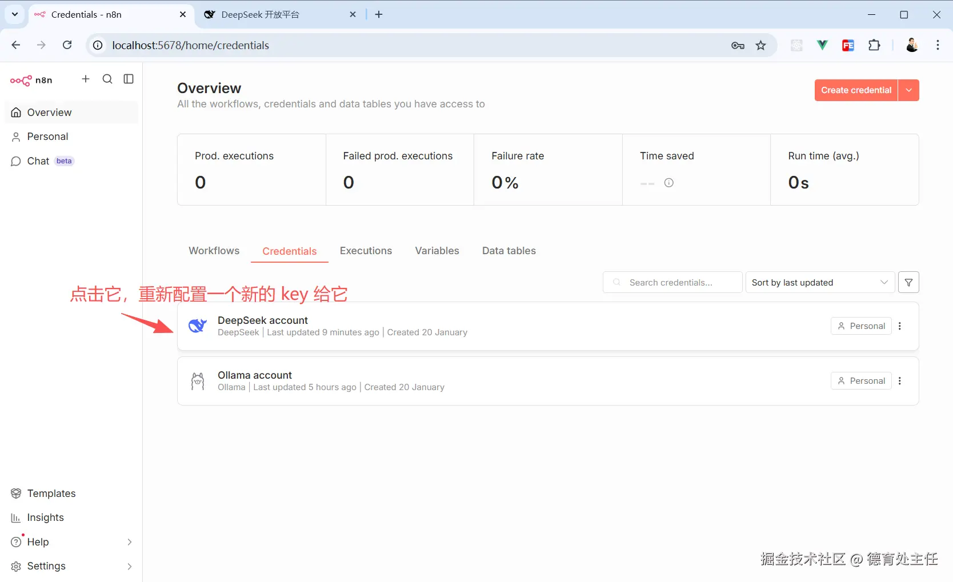Click the Vue devtools extension icon
Image resolution: width=953 pixels, height=582 pixels.
coord(822,45)
